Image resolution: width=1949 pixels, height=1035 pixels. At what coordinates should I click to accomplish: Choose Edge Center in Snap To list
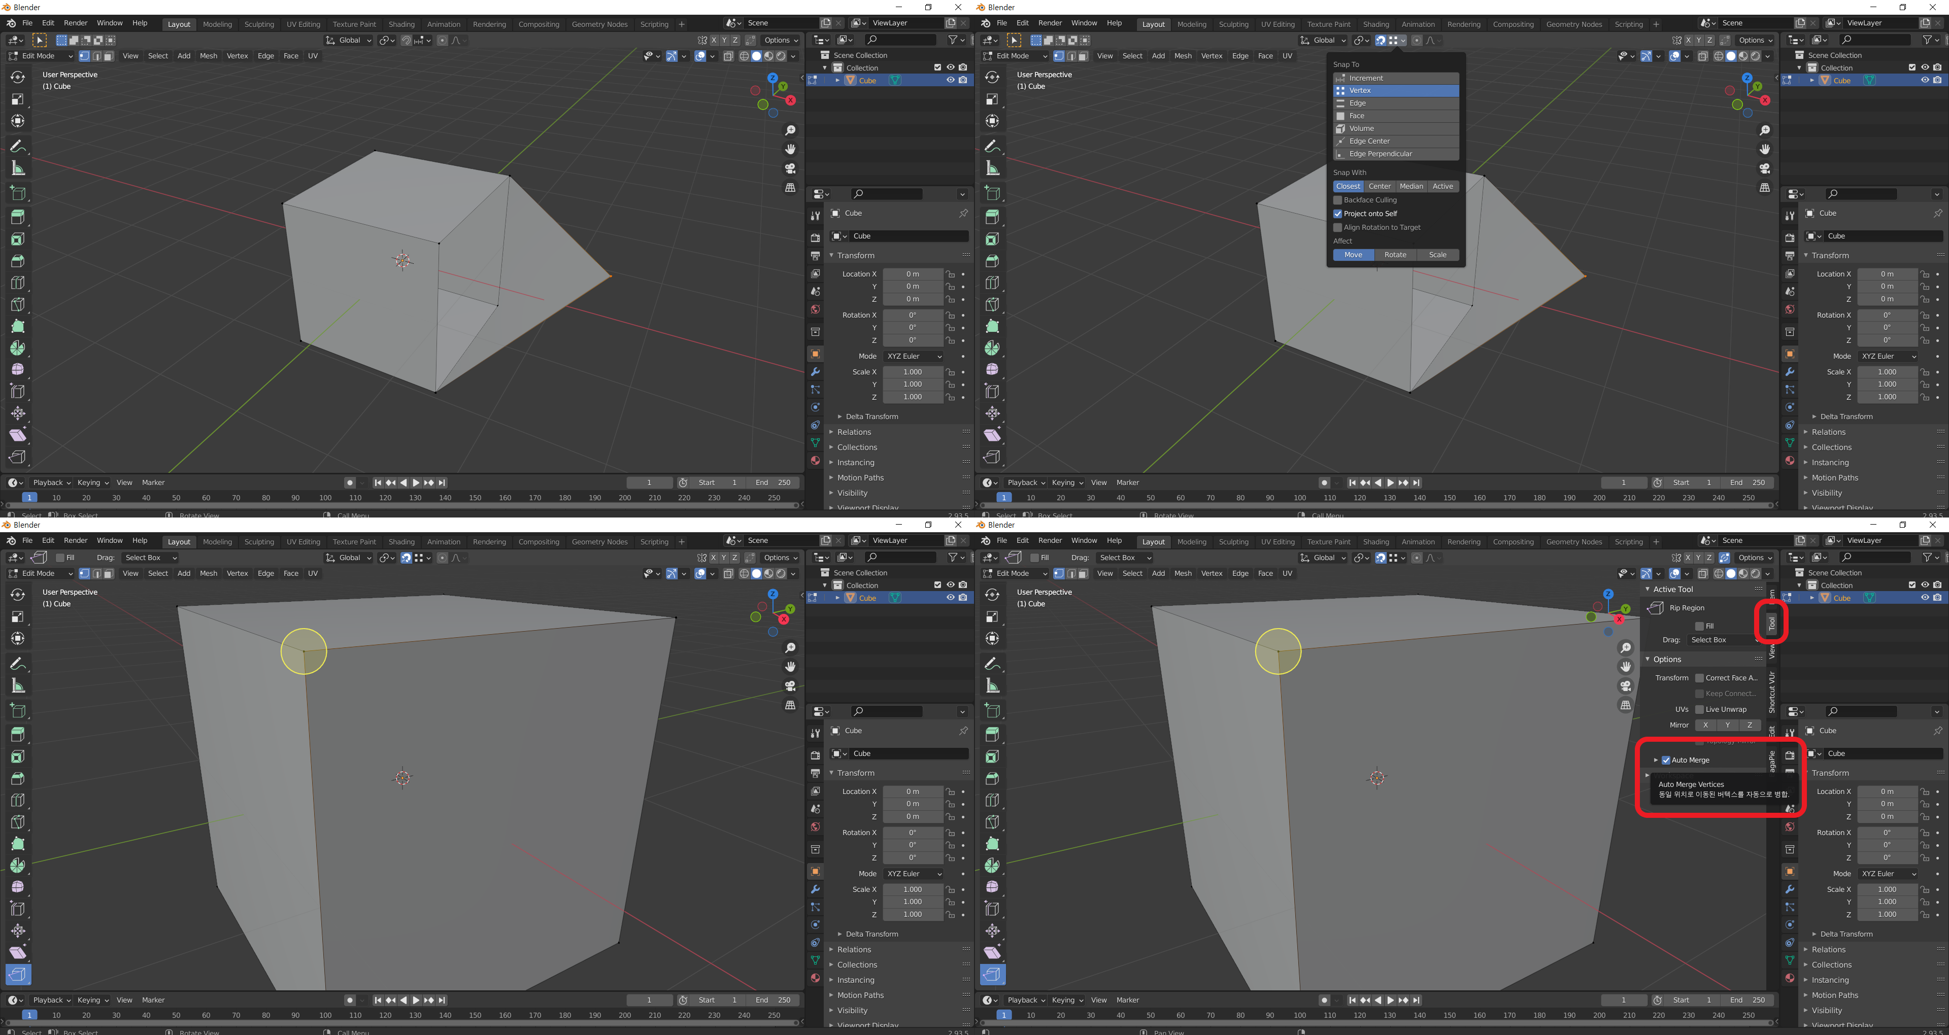coord(1396,142)
